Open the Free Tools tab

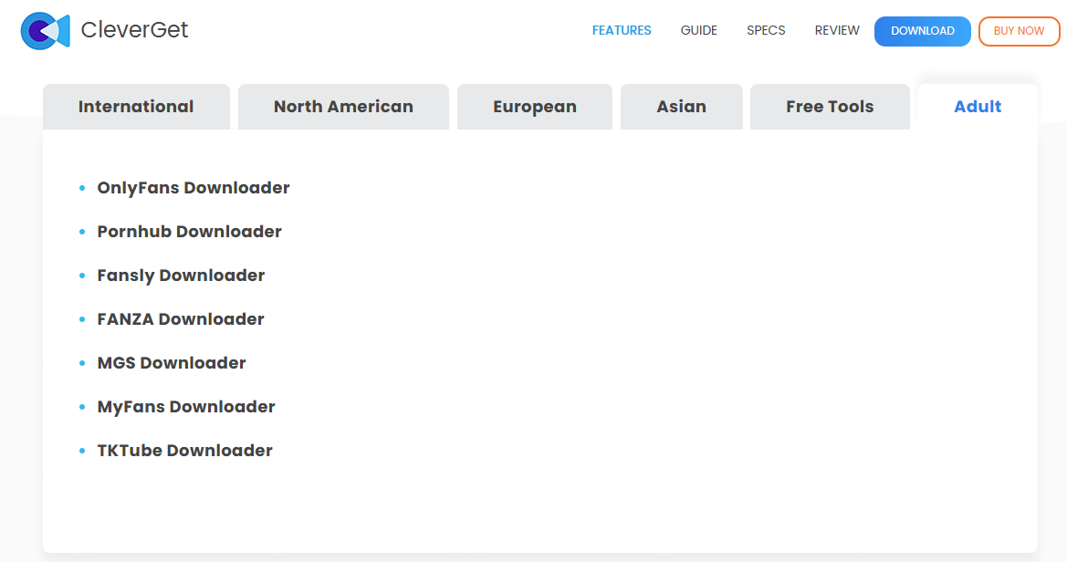tap(830, 107)
